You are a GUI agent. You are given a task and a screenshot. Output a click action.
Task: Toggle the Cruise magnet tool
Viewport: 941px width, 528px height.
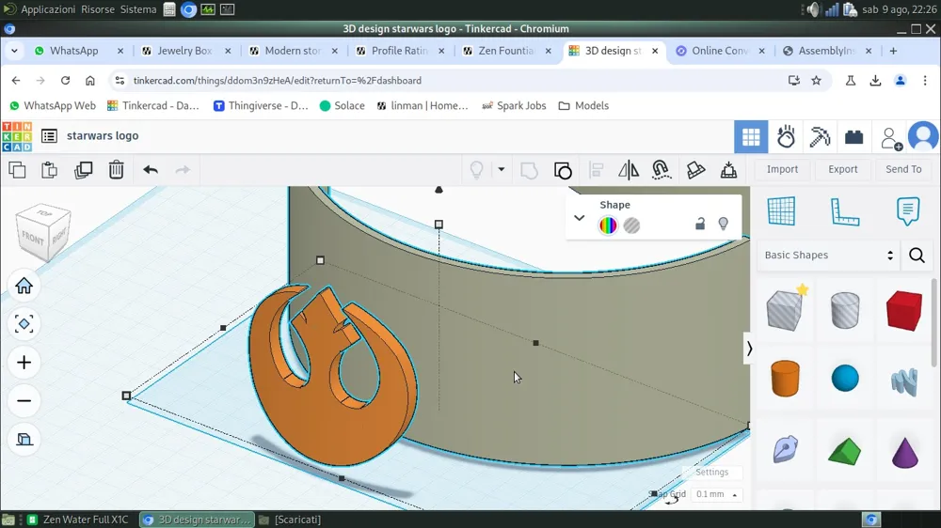point(662,170)
